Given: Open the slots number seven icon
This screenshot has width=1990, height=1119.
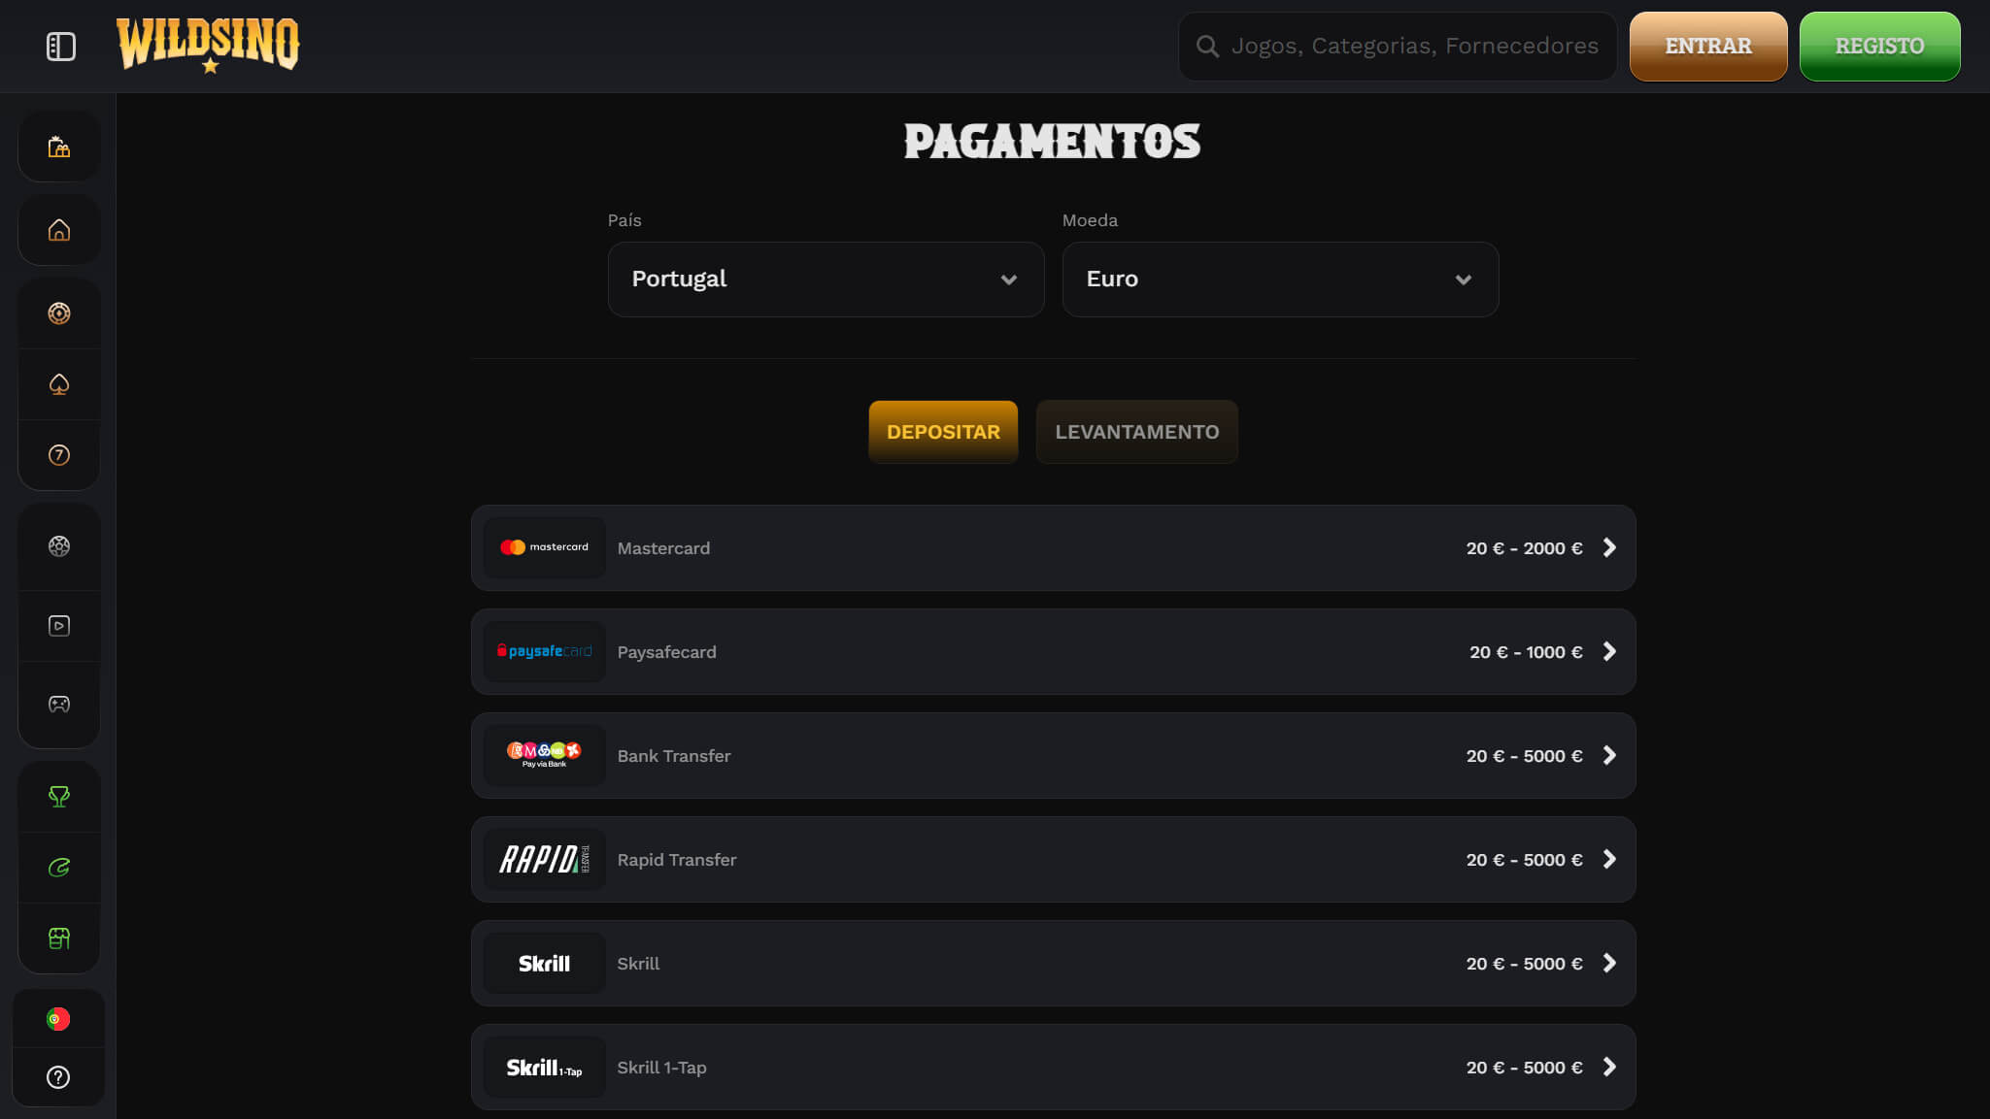Looking at the screenshot, I should [59, 455].
